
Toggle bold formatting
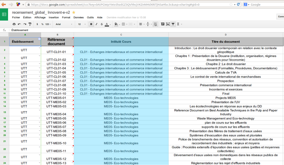pyautogui.click(x=91, y=24)
